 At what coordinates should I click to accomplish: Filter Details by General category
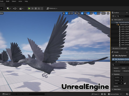116,68
